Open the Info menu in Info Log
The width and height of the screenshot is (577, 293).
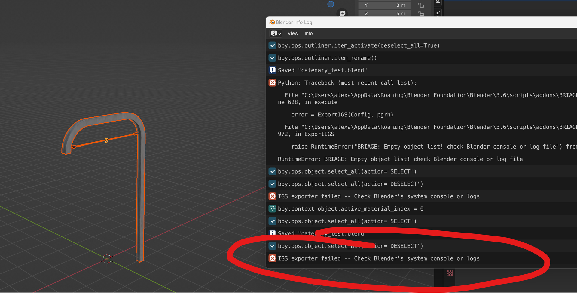coord(309,33)
